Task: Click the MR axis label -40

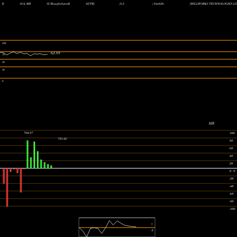Action: point(231,186)
